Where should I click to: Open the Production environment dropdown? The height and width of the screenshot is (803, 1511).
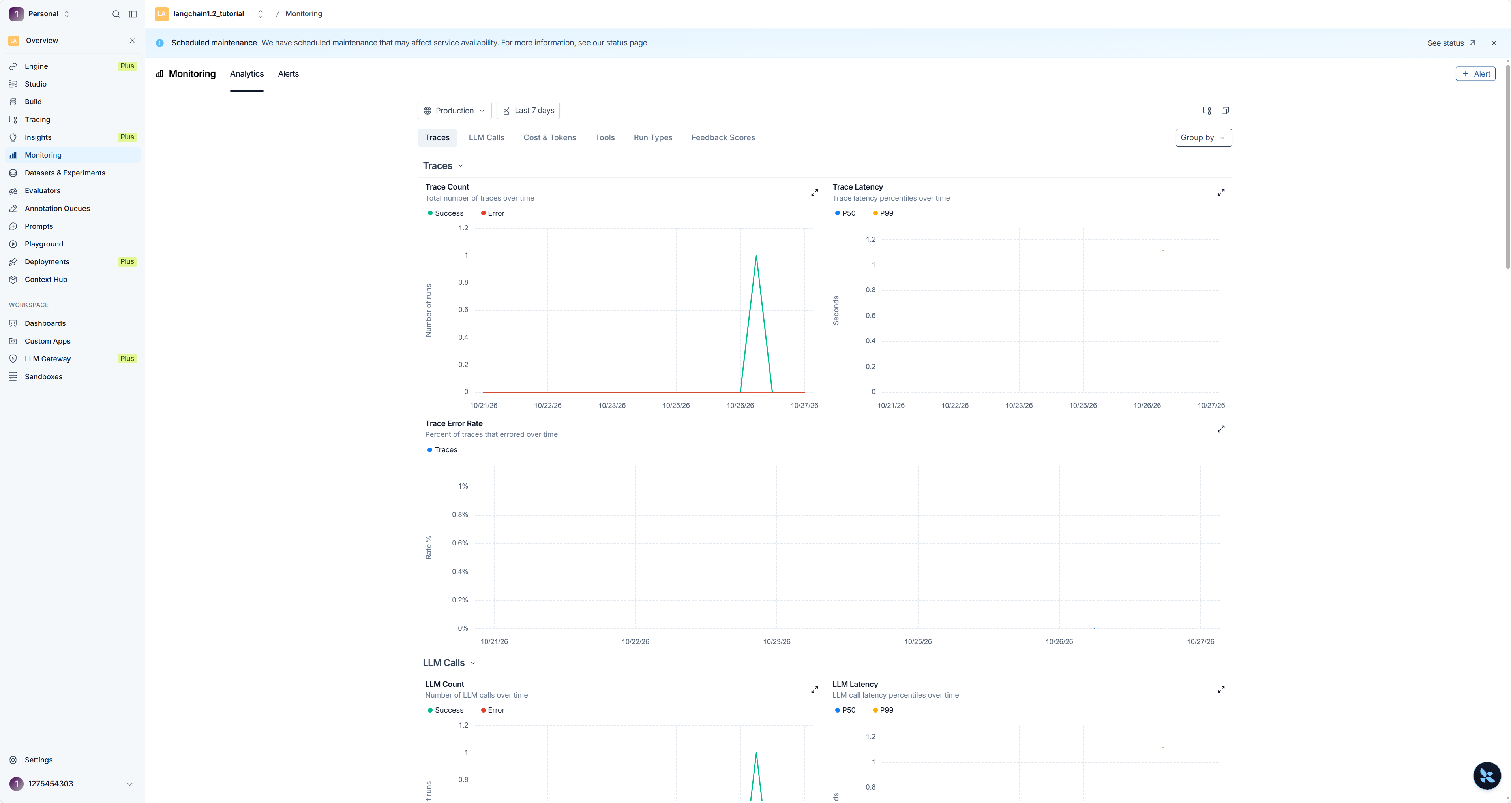(455, 110)
